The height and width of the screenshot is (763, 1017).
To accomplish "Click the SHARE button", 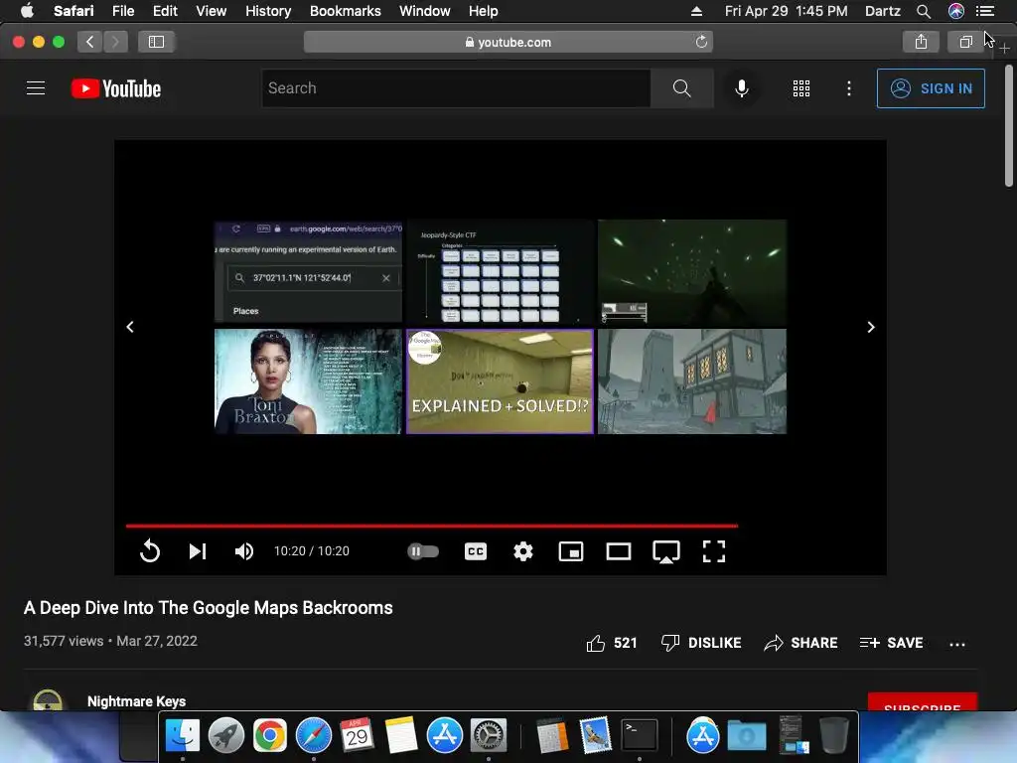I will pos(800,643).
